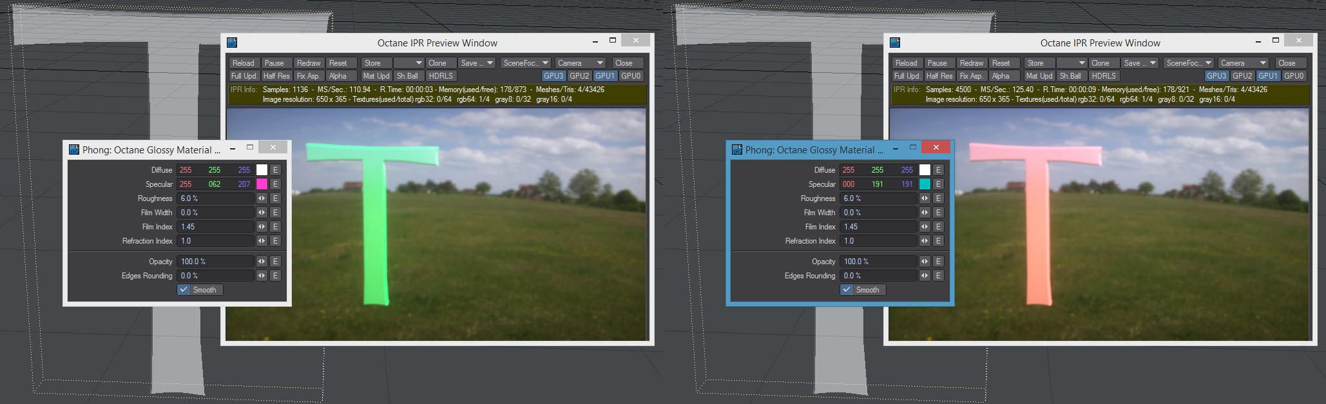1326x404 pixels.
Task: Click Mat Upd in the green T IPR window
Action: [x=376, y=76]
